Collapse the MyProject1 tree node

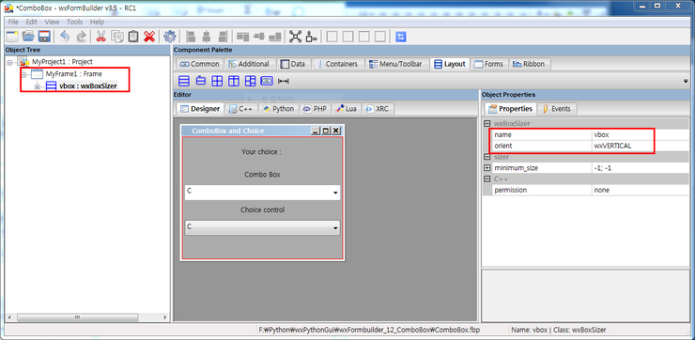(x=9, y=62)
